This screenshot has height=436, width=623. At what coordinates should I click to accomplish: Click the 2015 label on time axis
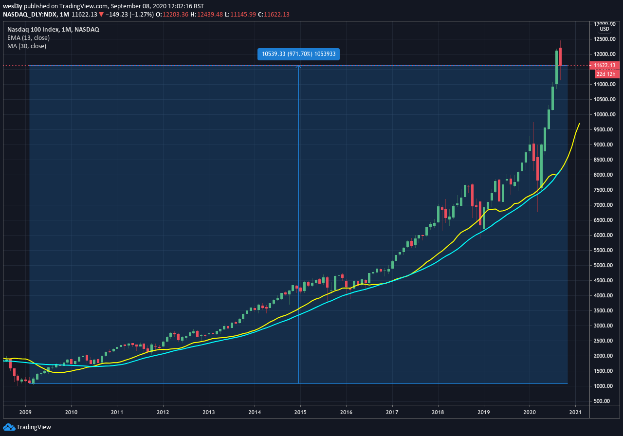(x=300, y=412)
